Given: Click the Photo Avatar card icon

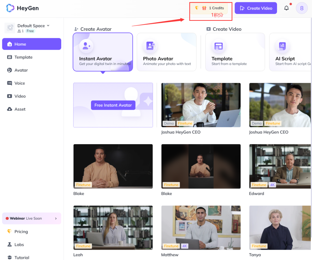Looking at the screenshot, I should click(x=150, y=46).
